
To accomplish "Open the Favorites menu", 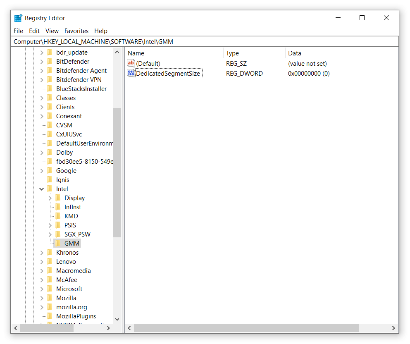I will (x=76, y=31).
